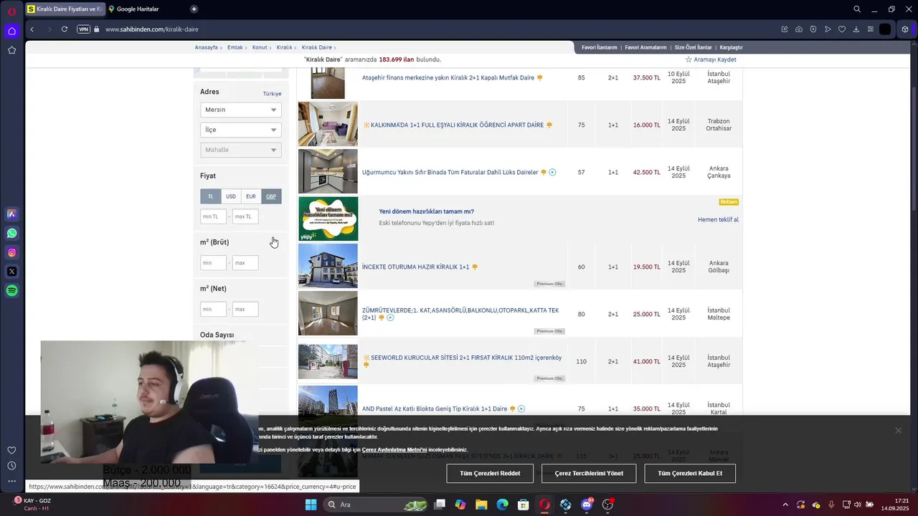Viewport: 918px width, 516px height.
Task: Open the Opera home button in sidebar
Action: tap(11, 31)
